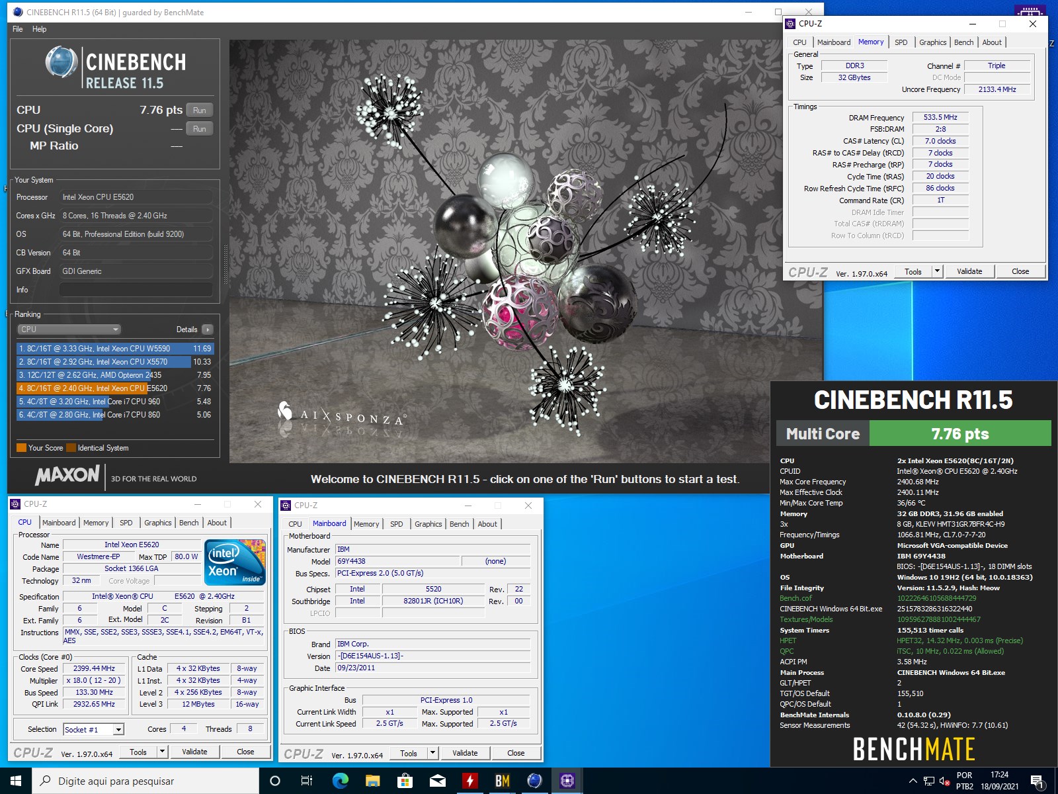
Task: Click the orange Your Score legend swatch
Action: pos(21,448)
